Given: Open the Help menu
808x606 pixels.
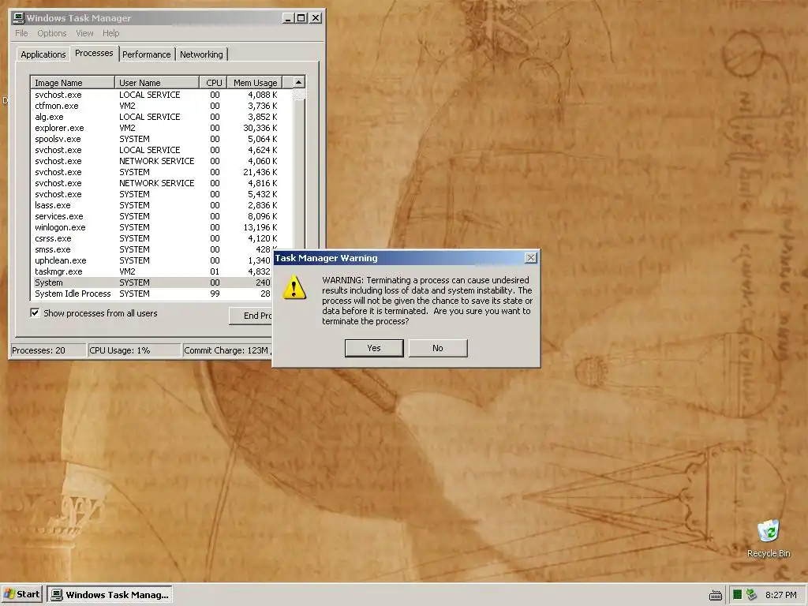Looking at the screenshot, I should [x=110, y=33].
